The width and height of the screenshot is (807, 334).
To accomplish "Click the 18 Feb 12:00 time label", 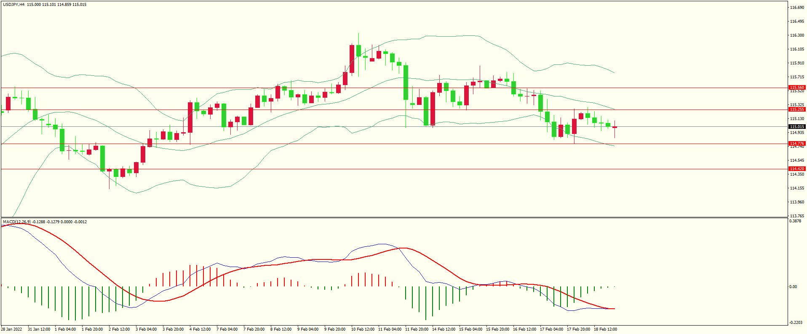I will (x=605, y=329).
